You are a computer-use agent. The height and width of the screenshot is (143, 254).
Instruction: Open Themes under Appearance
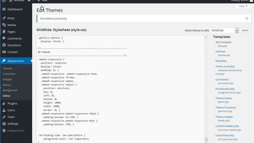(7, 68)
